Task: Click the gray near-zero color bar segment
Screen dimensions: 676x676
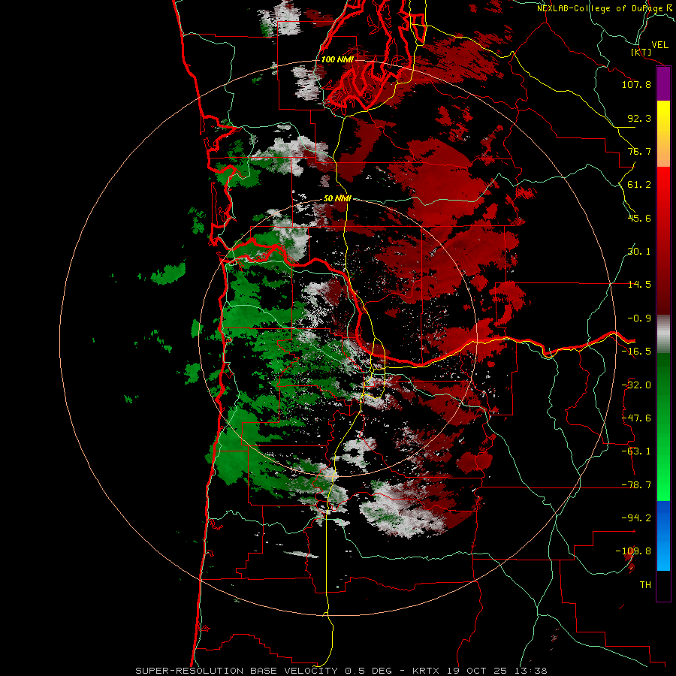Action: coord(663,333)
